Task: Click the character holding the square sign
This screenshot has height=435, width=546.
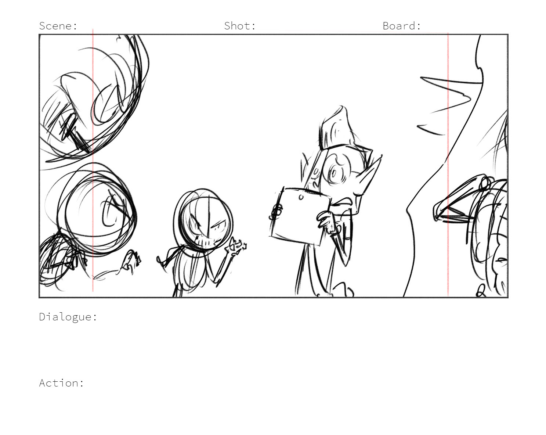Action: coord(325,202)
